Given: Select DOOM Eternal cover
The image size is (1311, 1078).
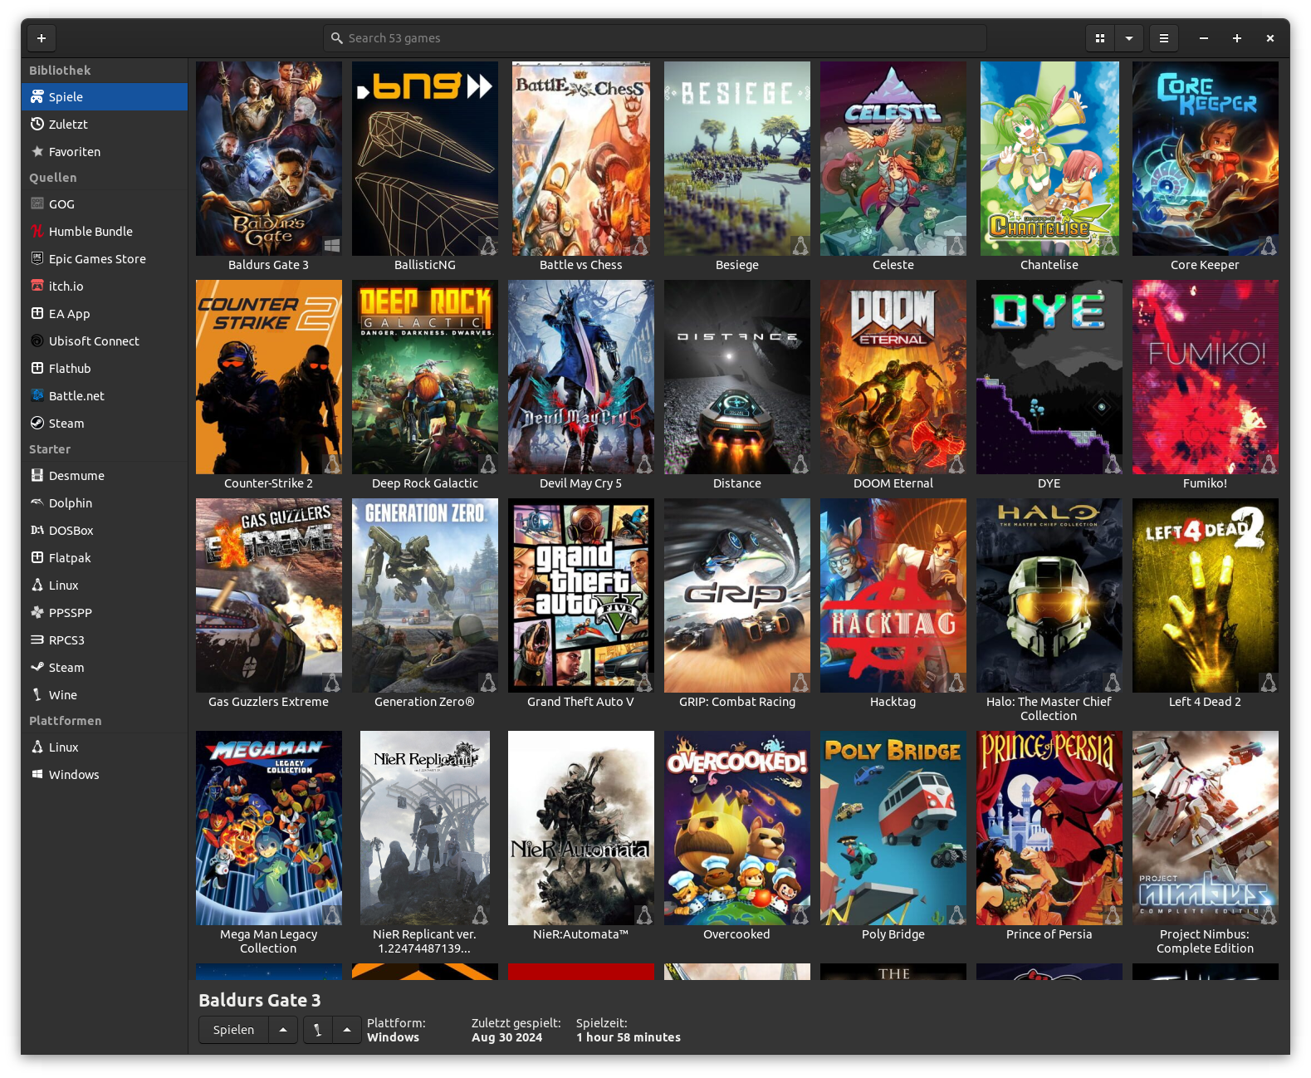Looking at the screenshot, I should pos(893,377).
